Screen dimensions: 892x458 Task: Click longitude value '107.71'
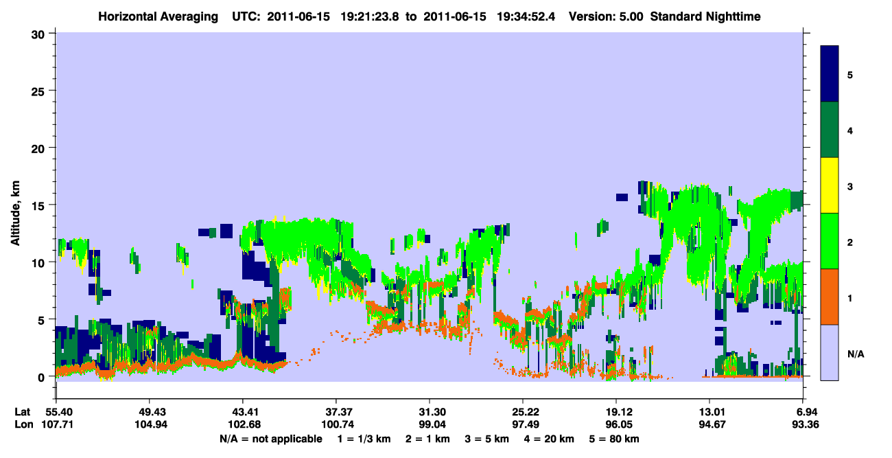(56, 424)
